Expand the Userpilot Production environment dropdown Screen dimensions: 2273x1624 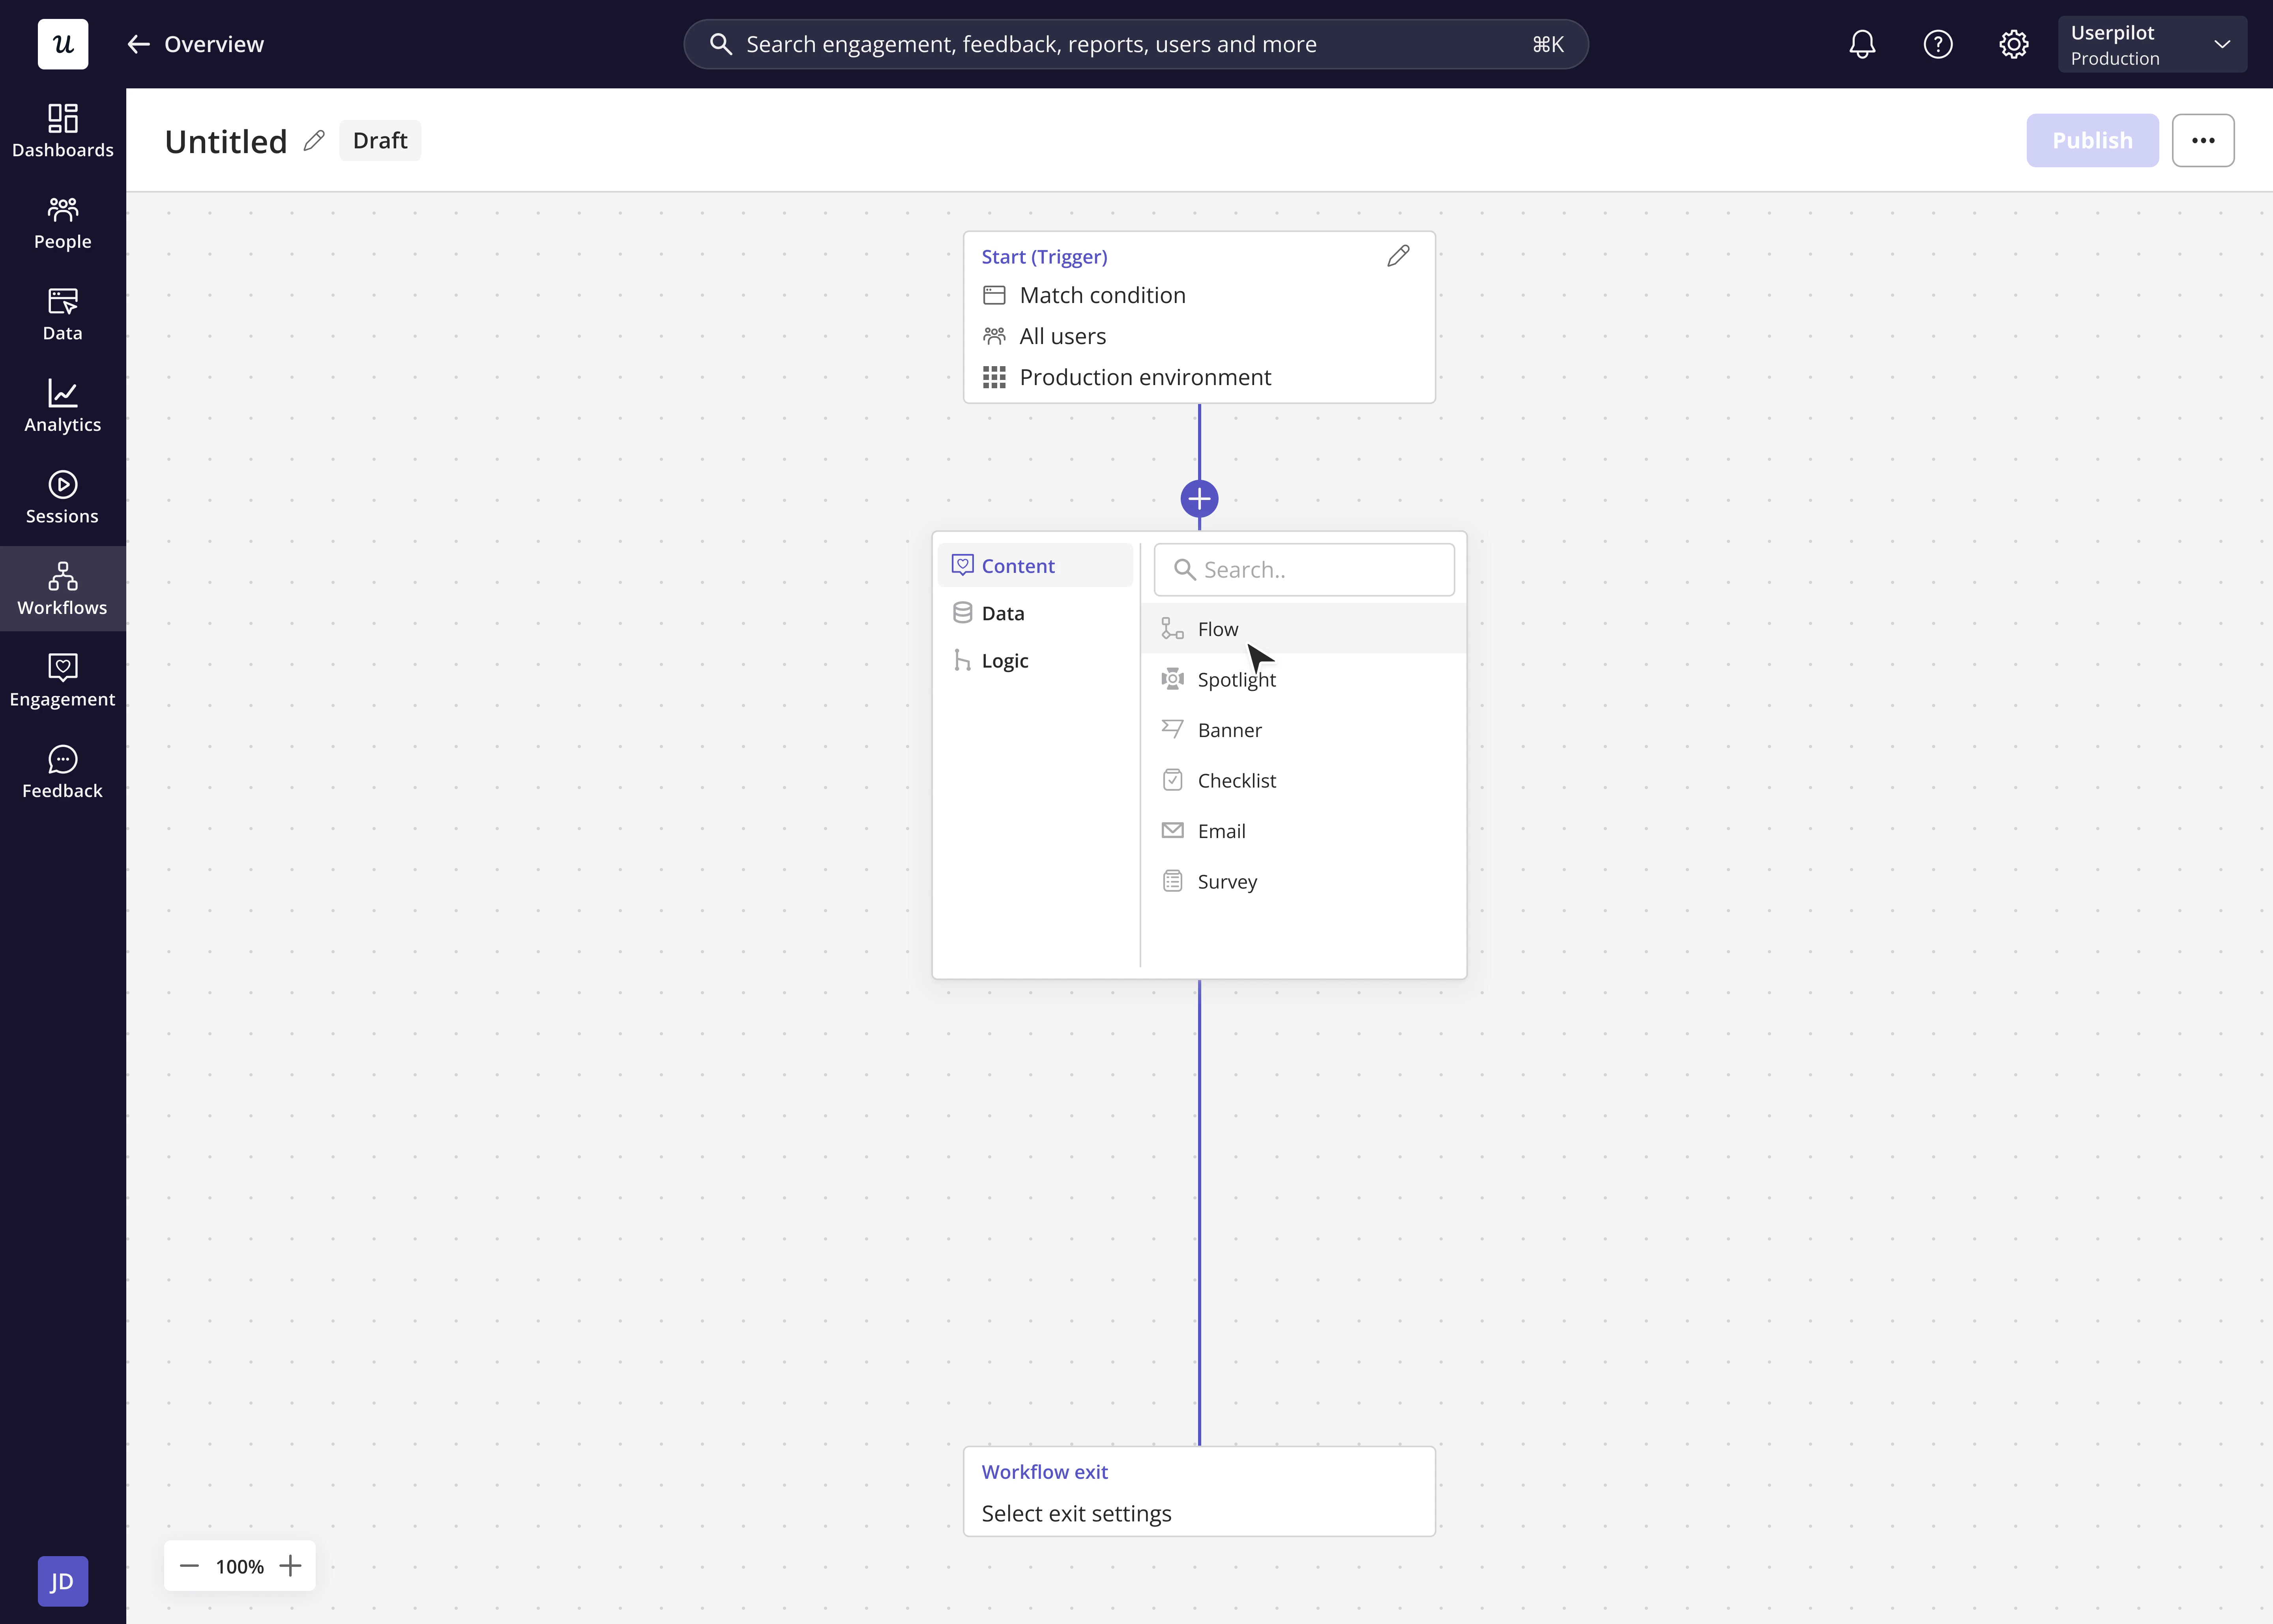tap(2151, 45)
